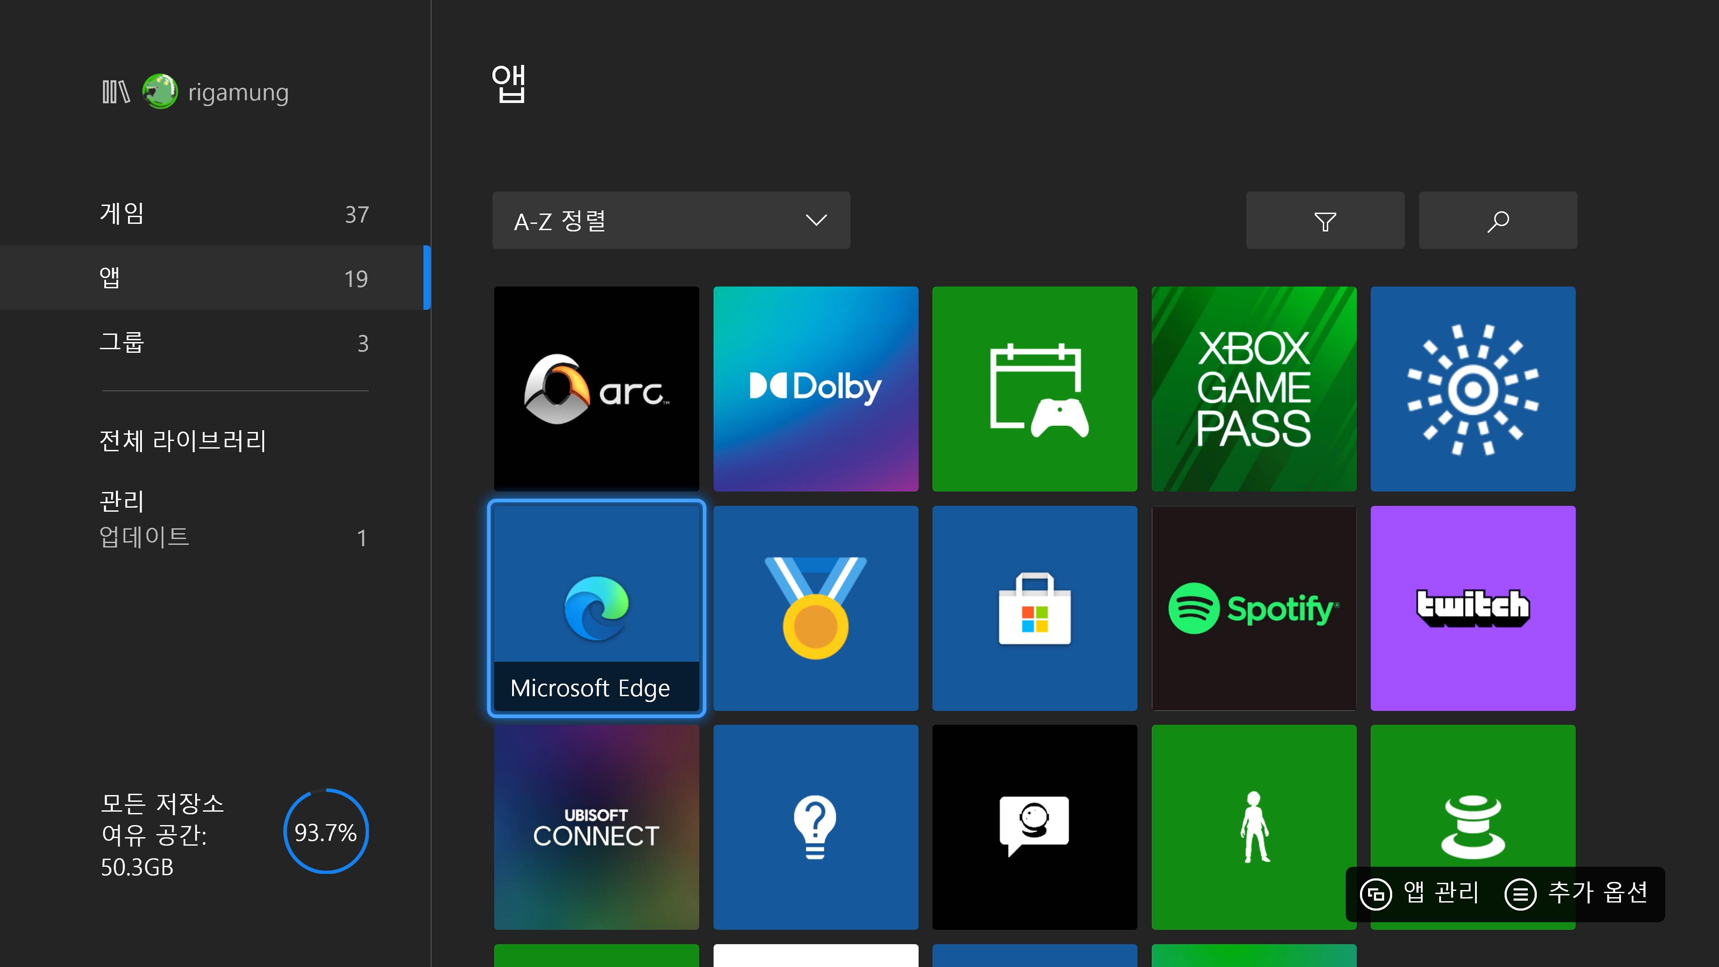Open the search button
This screenshot has height=967, width=1719.
click(x=1498, y=220)
